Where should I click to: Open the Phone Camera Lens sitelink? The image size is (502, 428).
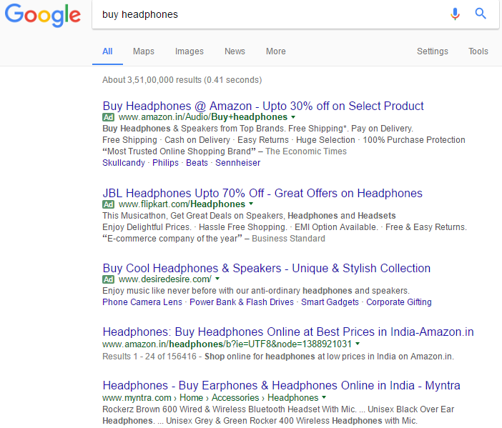pyautogui.click(x=142, y=302)
